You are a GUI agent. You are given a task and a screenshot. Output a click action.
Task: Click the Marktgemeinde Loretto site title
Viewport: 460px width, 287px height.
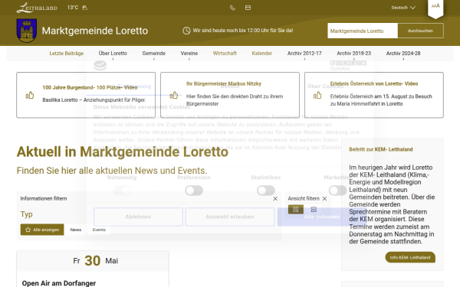click(x=95, y=31)
